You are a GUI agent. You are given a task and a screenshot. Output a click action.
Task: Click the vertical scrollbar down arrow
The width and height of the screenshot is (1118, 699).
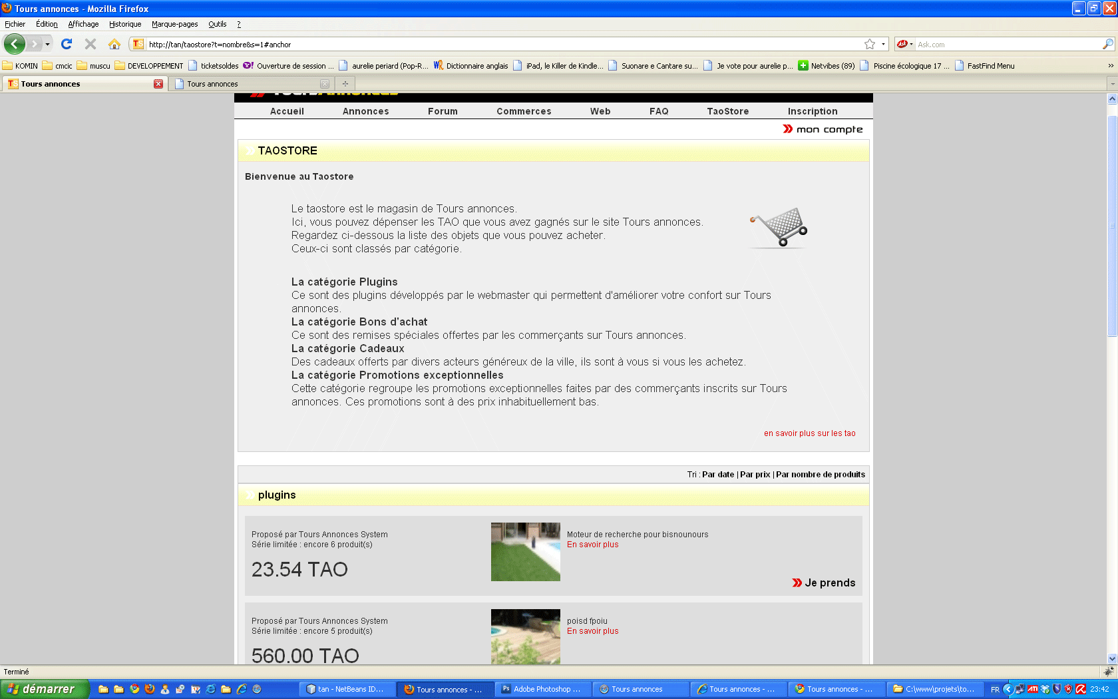(x=1112, y=658)
